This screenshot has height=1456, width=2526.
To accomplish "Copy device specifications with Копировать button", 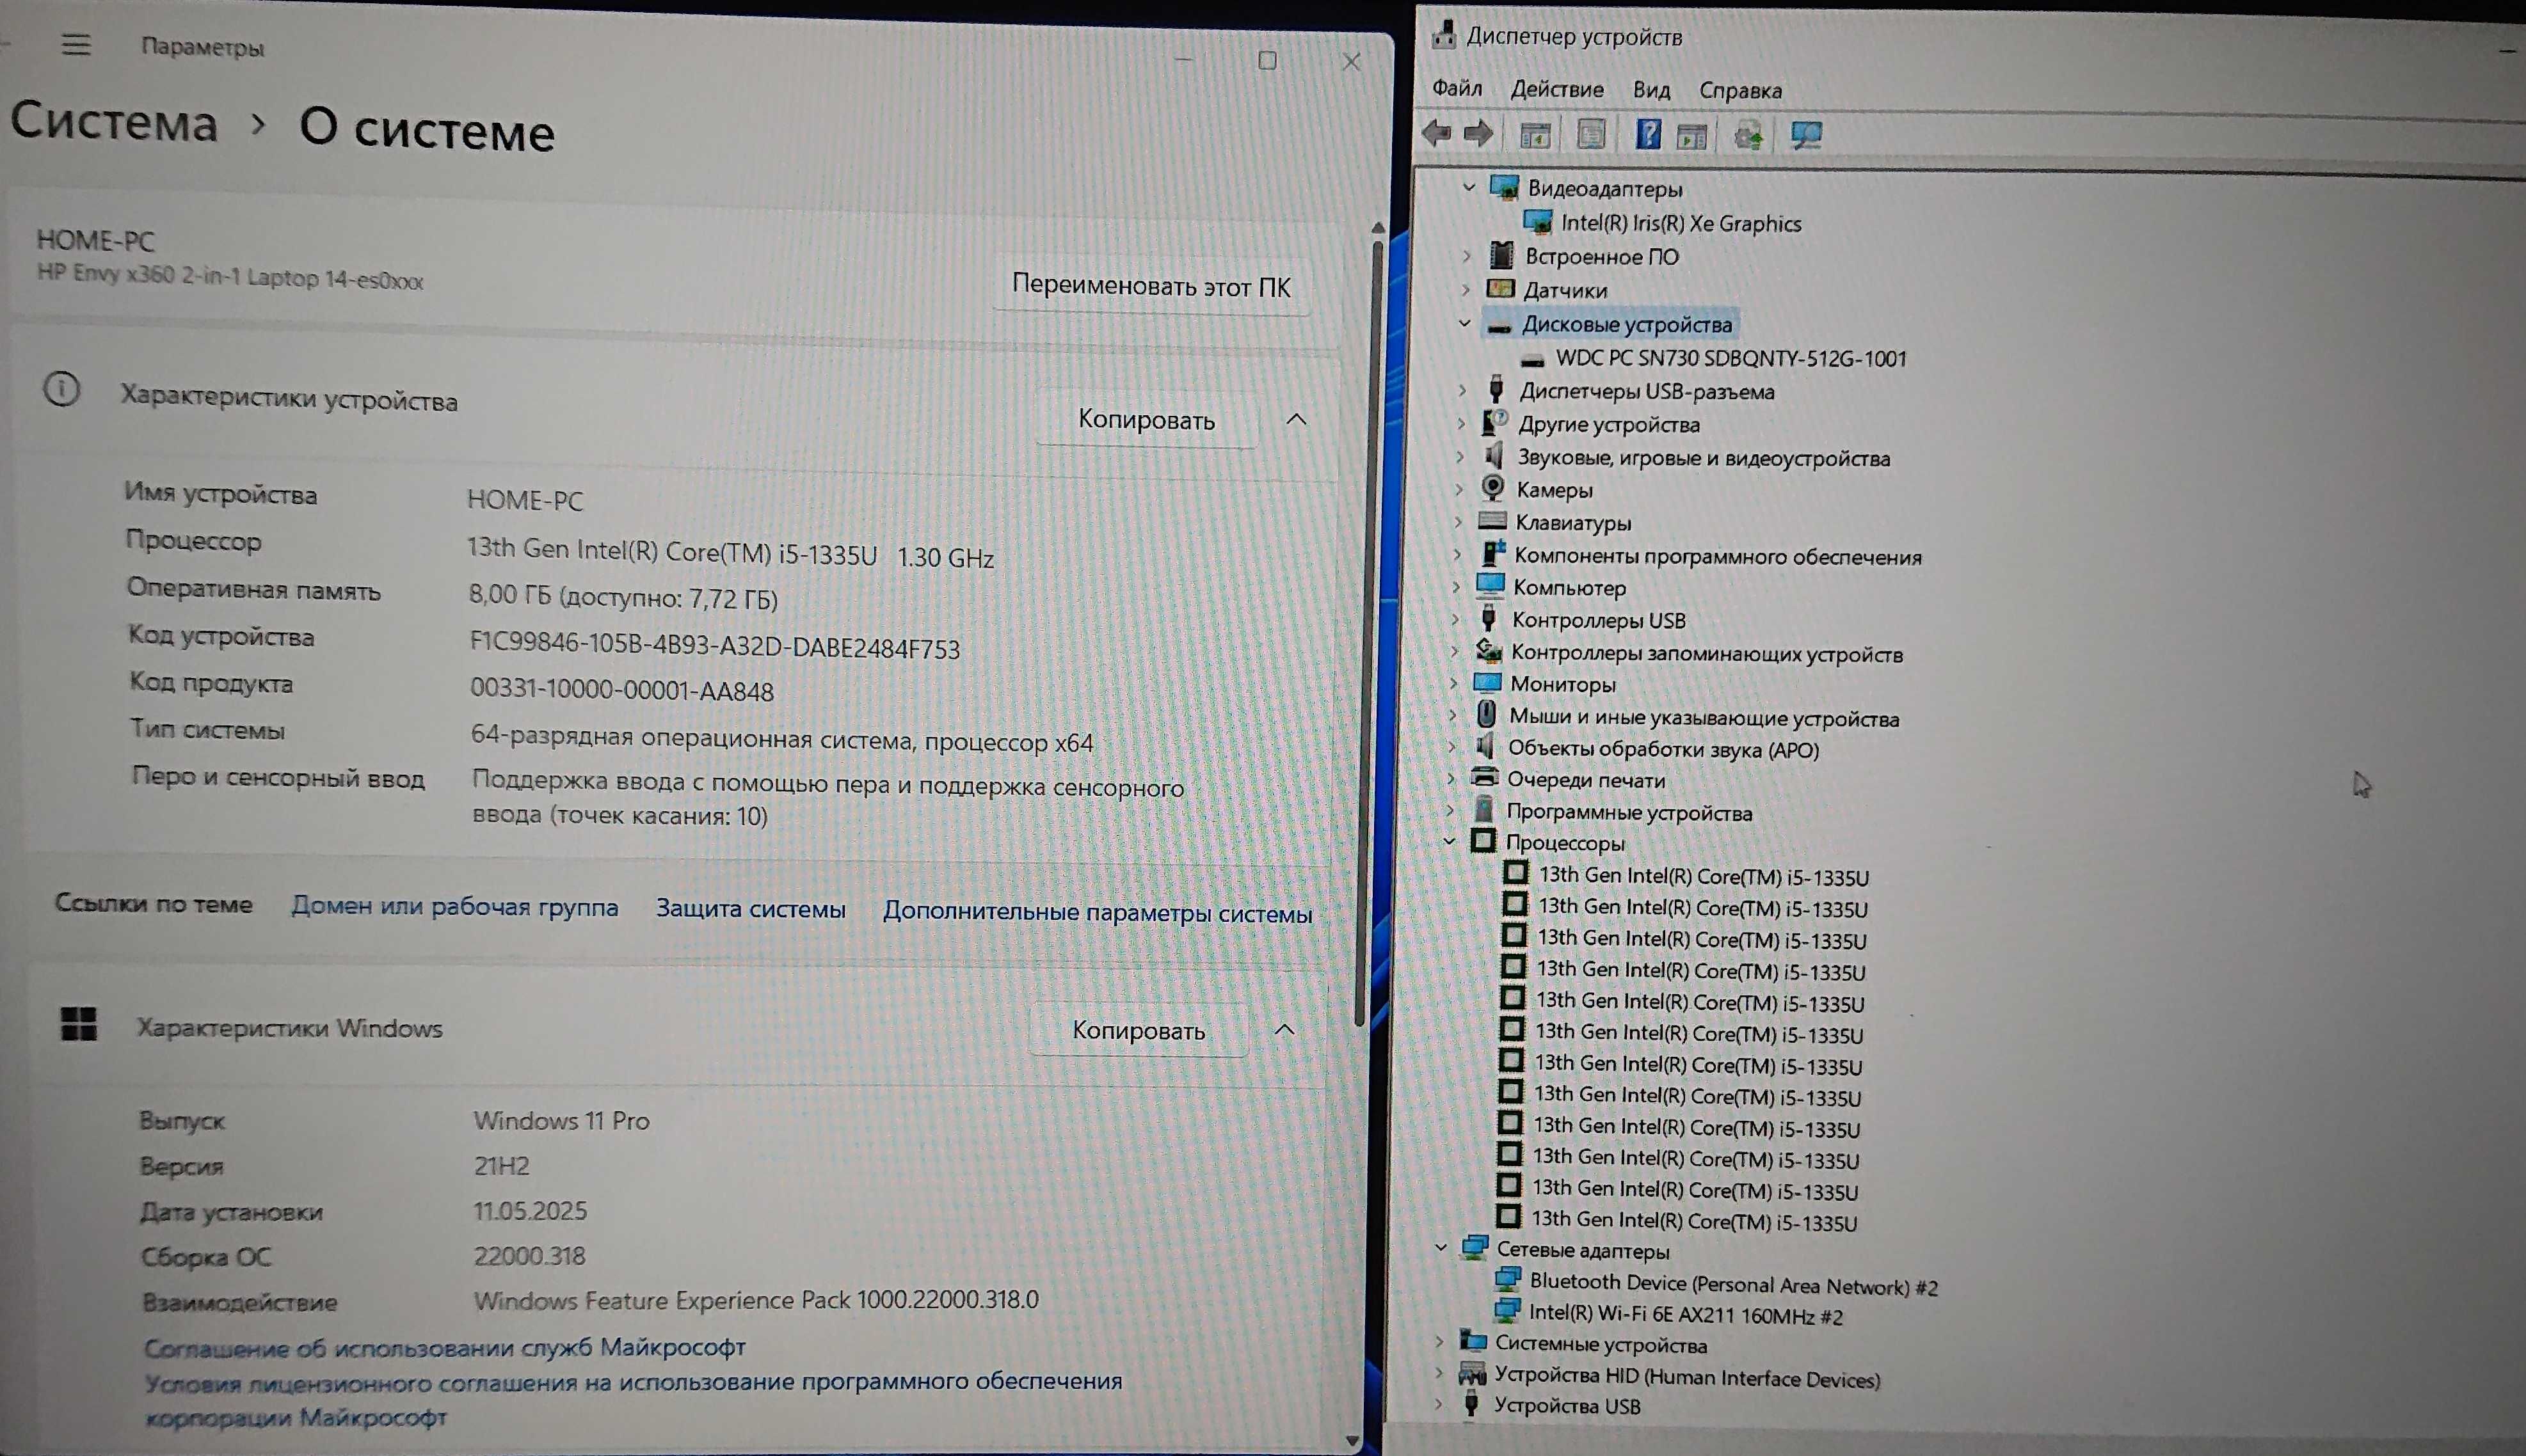I will point(1146,419).
